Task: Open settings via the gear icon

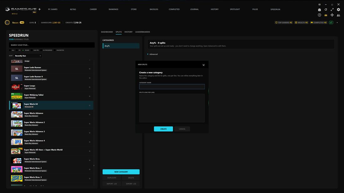Action: coord(338,10)
